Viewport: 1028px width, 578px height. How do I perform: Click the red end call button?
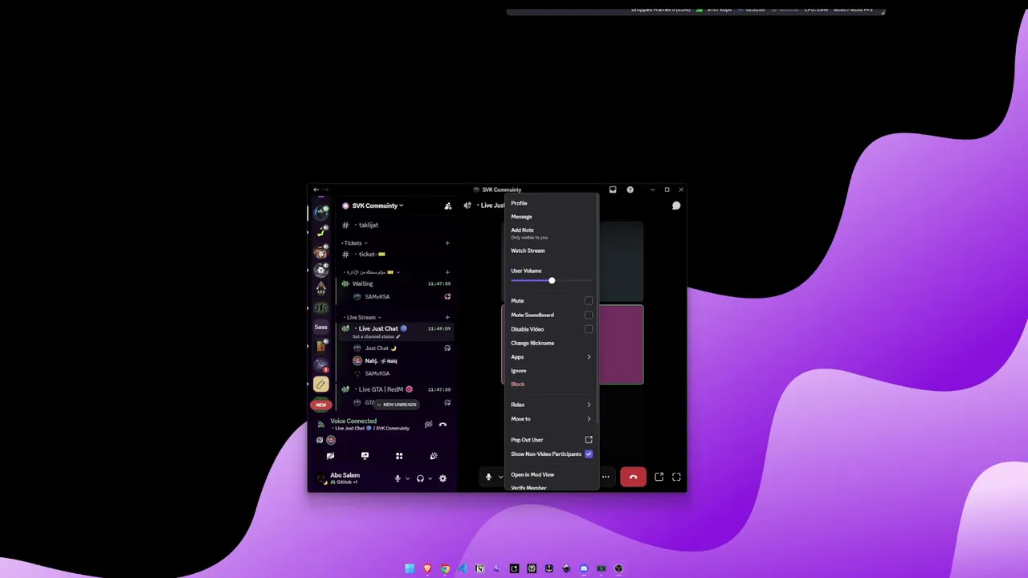pos(633,477)
